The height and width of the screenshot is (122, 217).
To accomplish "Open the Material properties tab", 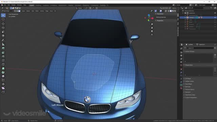I will coord(181,88).
